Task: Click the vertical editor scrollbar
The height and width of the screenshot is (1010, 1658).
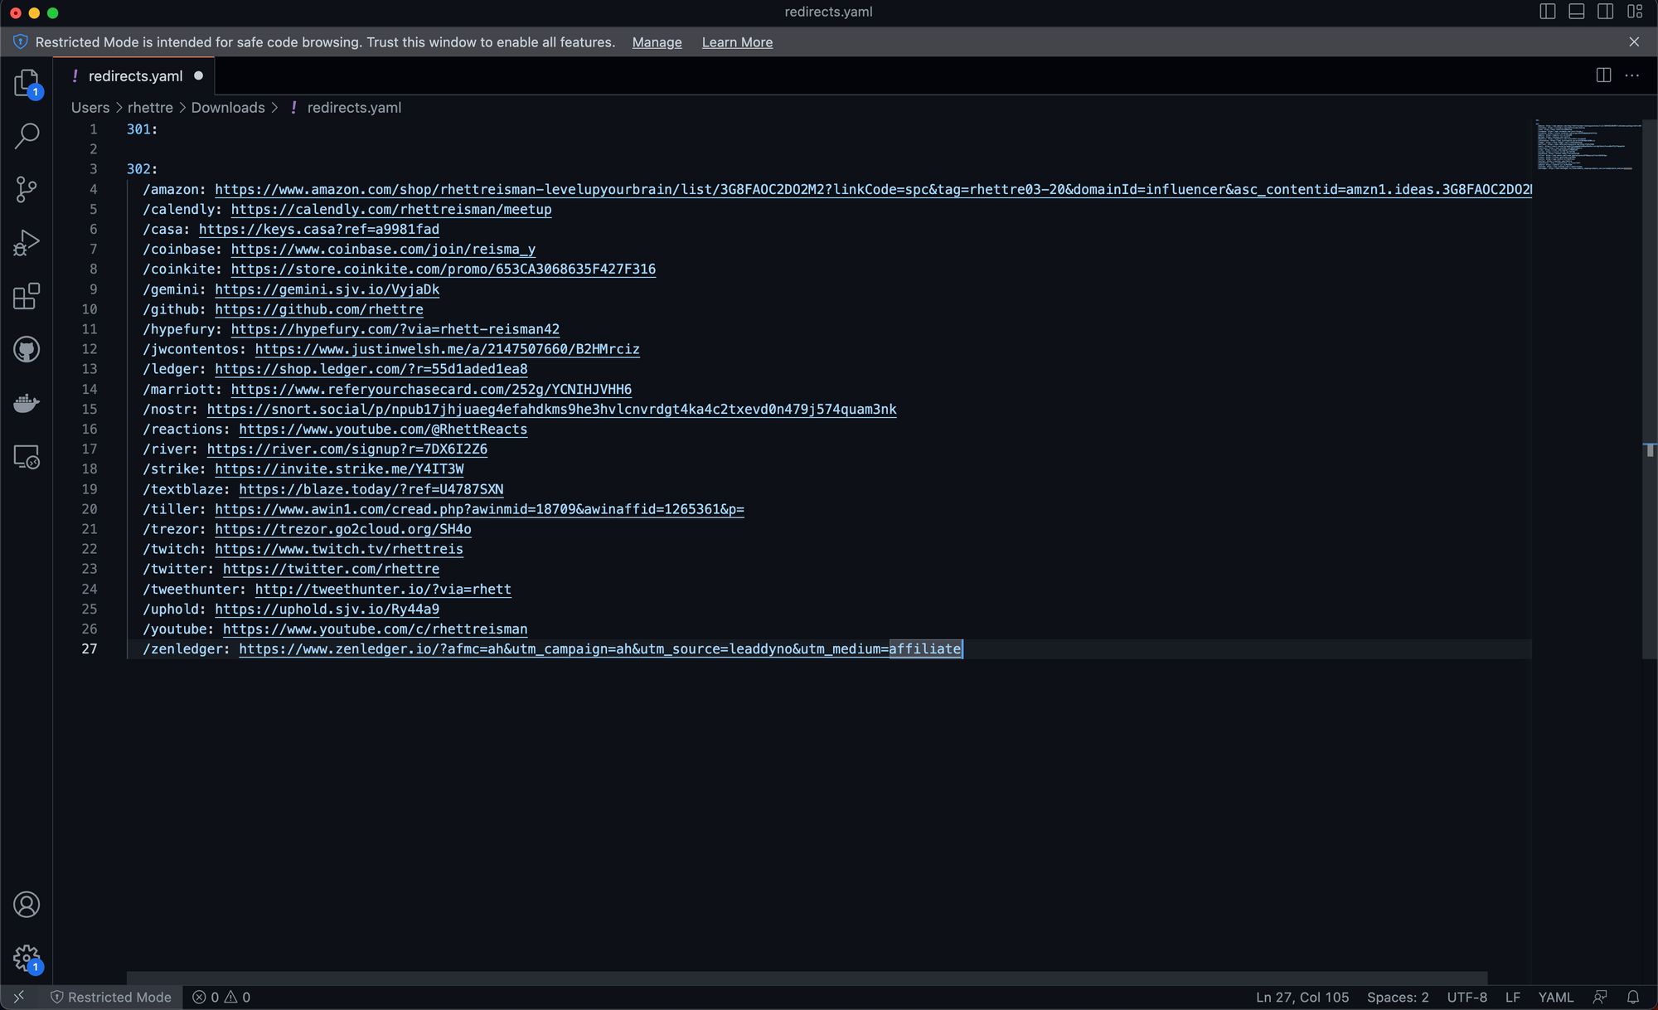Action: click(x=1650, y=389)
